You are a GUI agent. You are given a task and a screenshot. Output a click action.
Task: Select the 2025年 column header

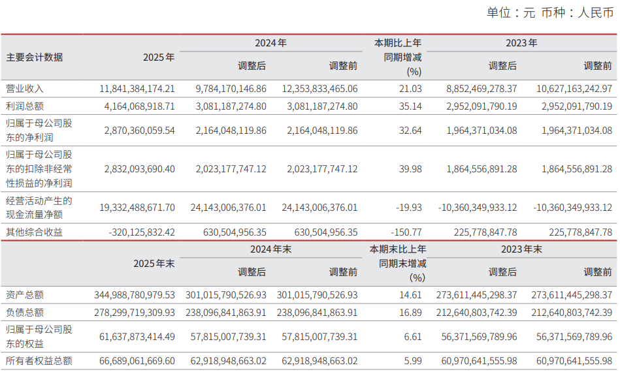pos(159,57)
